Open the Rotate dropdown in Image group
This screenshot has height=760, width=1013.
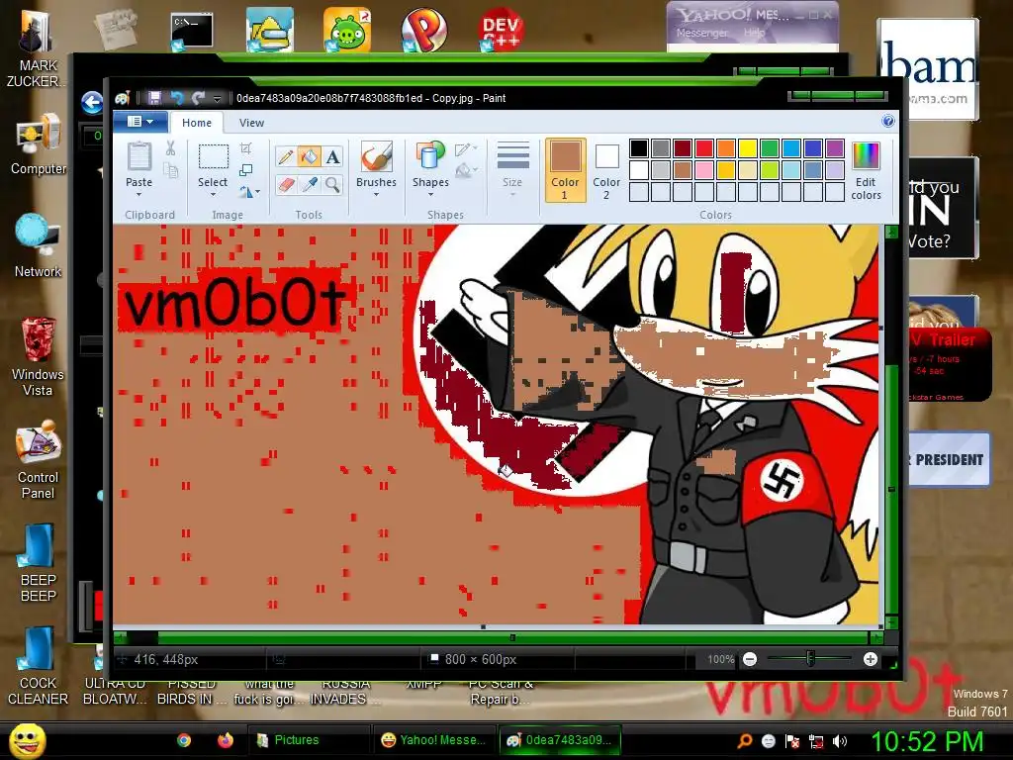(x=249, y=192)
